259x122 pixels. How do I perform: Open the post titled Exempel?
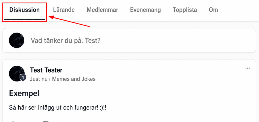click(24, 94)
